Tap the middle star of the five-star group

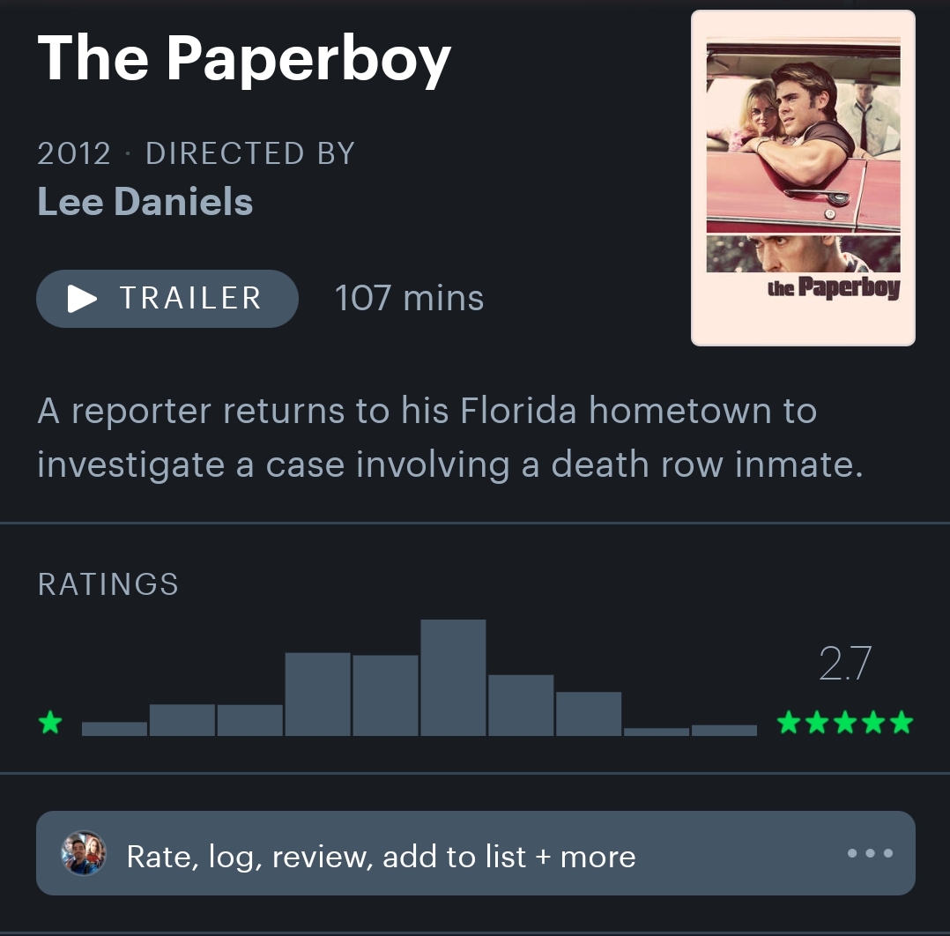(845, 722)
